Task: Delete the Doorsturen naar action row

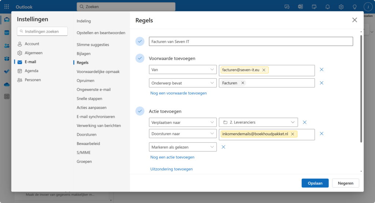Action: coord(322,134)
